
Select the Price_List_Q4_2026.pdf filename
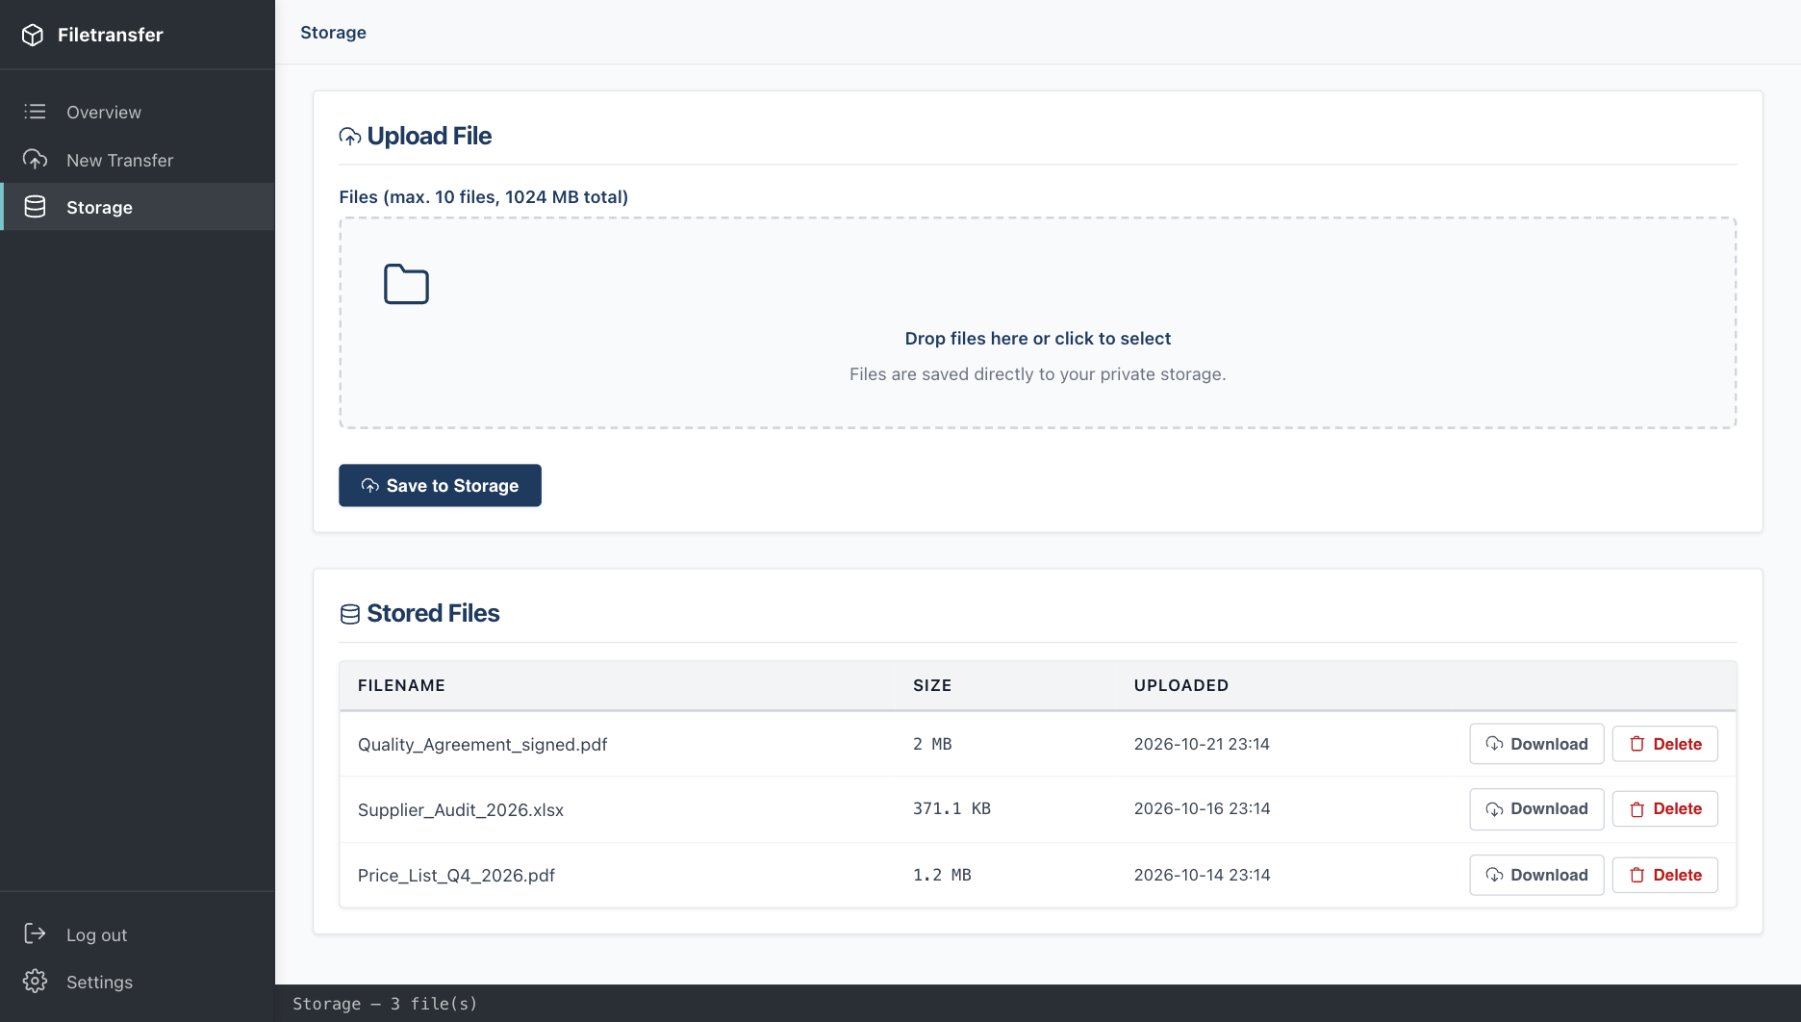point(456,876)
